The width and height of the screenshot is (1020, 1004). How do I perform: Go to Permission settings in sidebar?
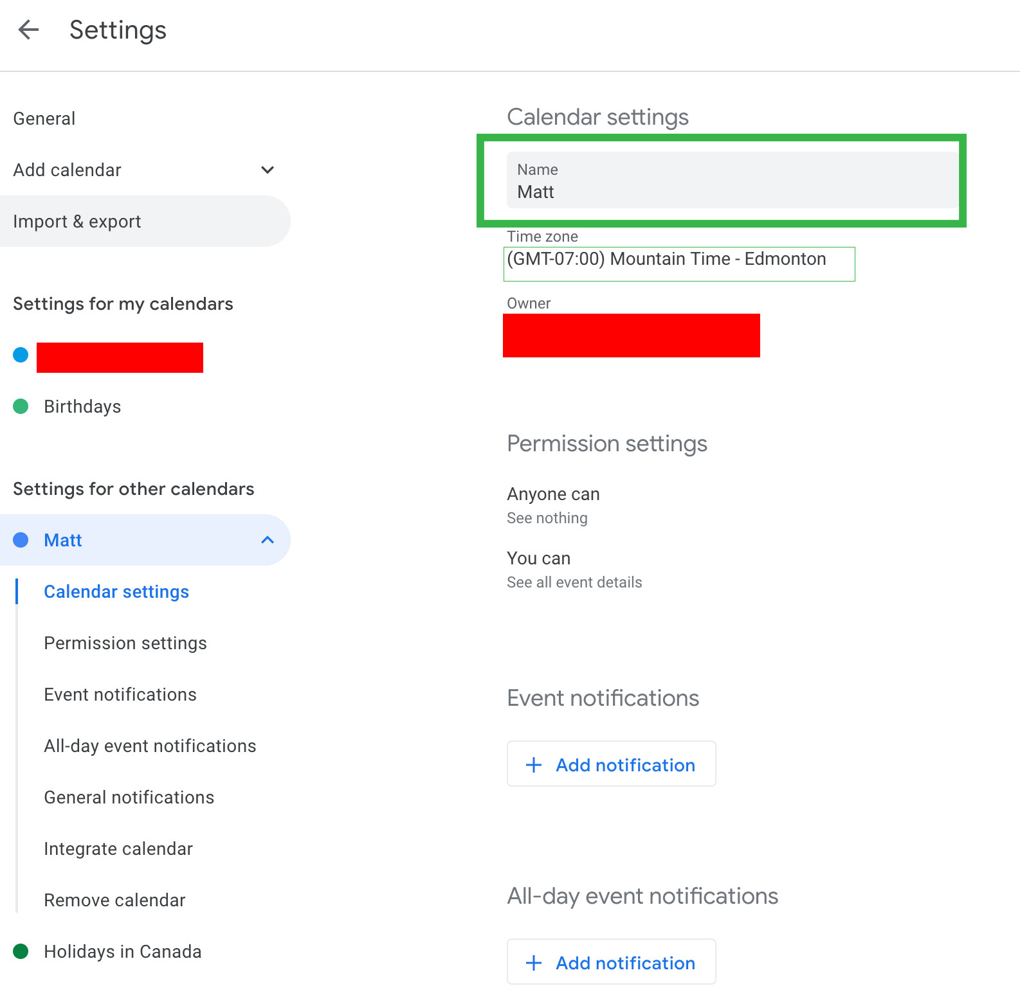pos(125,643)
